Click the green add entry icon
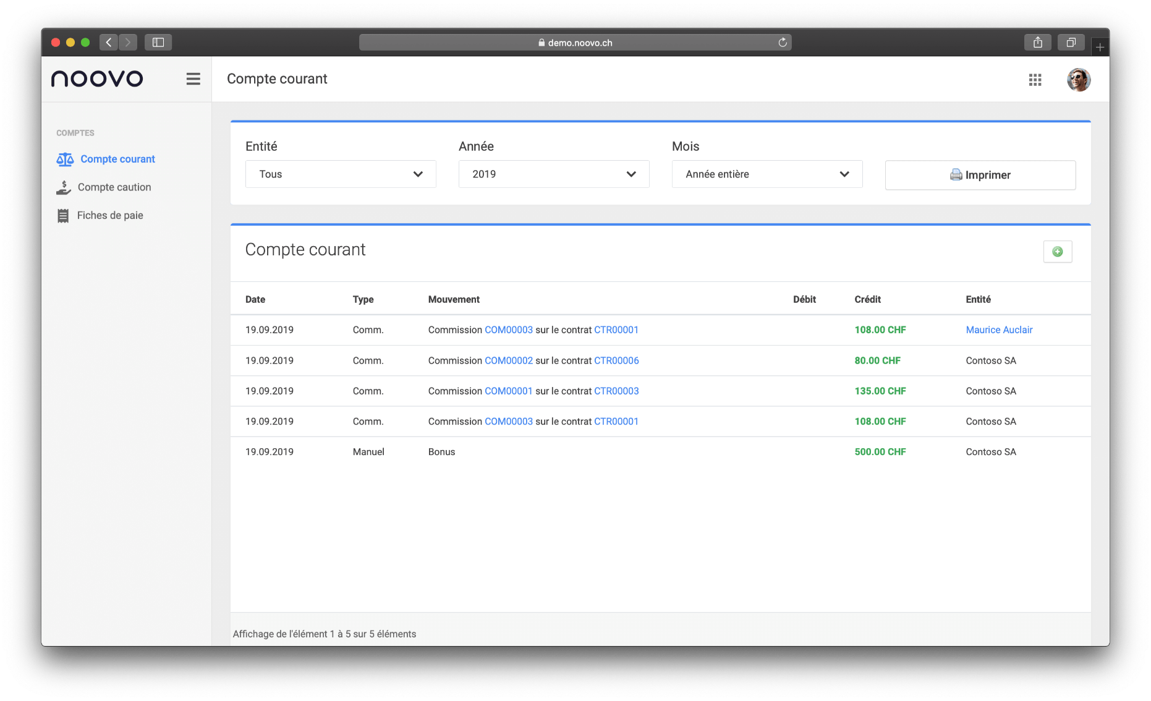The width and height of the screenshot is (1151, 701). pyautogui.click(x=1057, y=252)
